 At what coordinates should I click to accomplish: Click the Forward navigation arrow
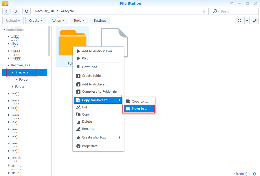coord(16,11)
